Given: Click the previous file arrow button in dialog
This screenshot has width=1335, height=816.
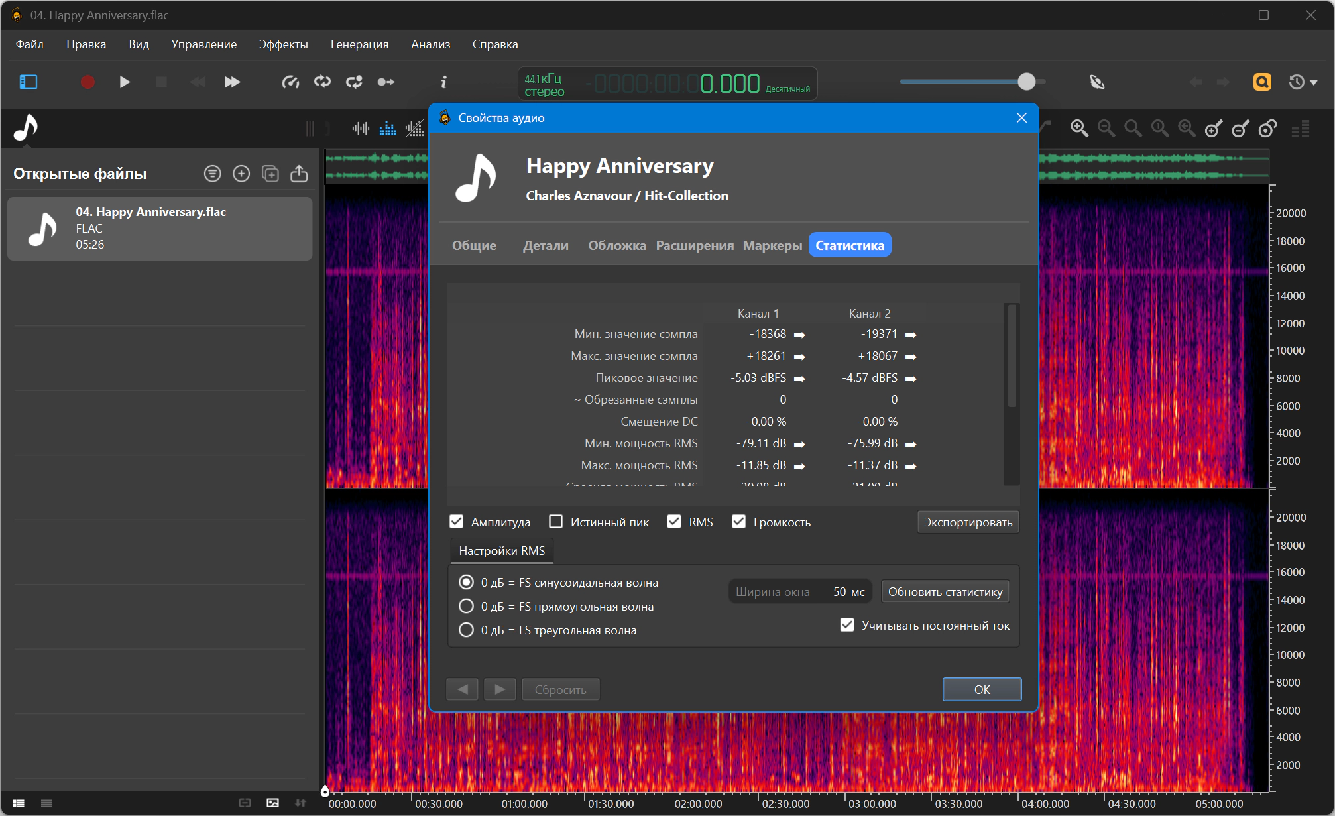Looking at the screenshot, I should tap(462, 689).
